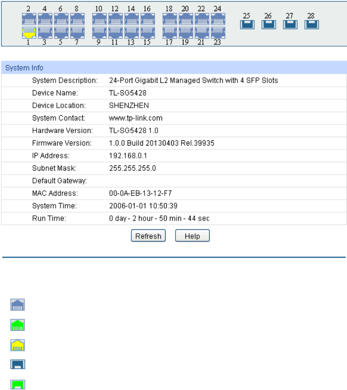Click port 10 icon

pos(99,19)
